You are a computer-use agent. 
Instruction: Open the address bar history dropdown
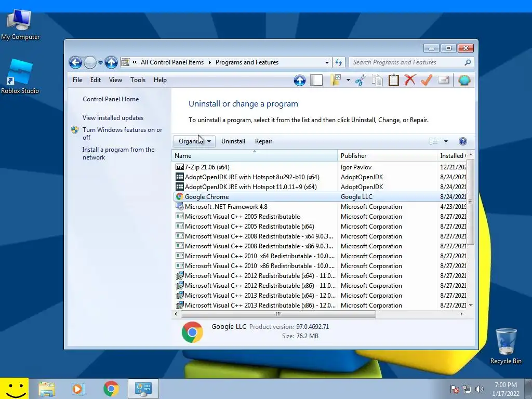point(327,62)
